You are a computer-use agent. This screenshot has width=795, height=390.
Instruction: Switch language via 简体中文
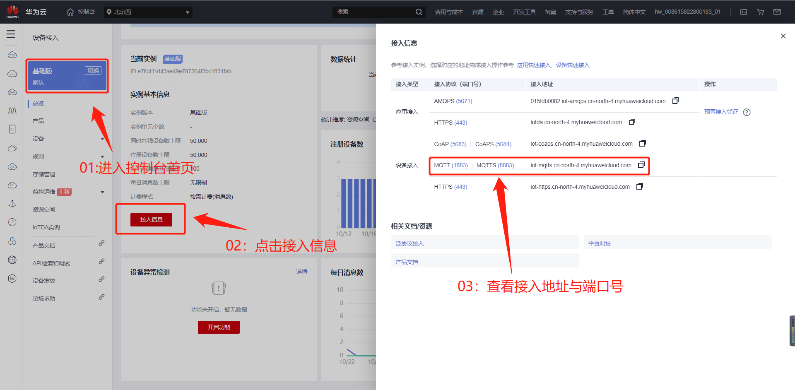click(x=634, y=12)
